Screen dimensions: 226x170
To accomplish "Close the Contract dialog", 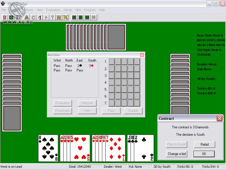I will pyautogui.click(x=220, y=118).
